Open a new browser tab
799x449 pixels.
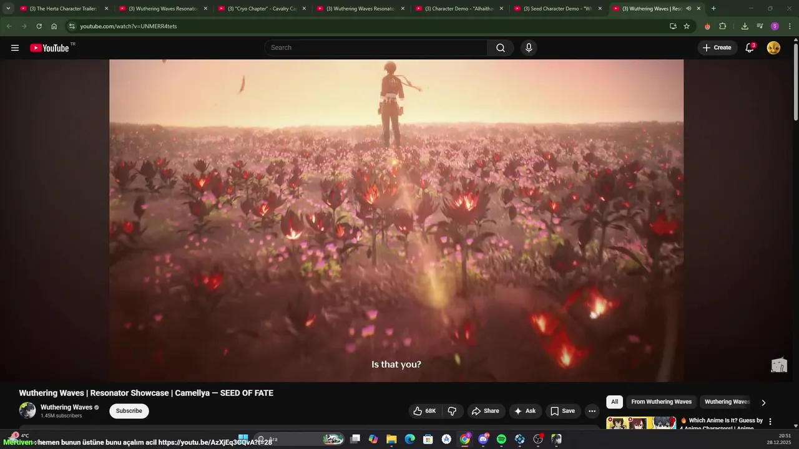coord(713,9)
